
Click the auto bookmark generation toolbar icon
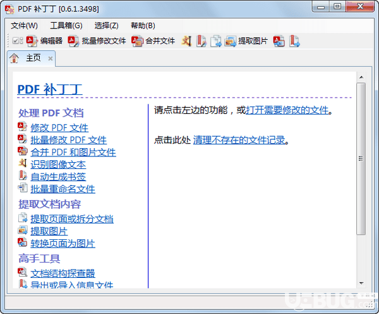[x=201, y=41]
